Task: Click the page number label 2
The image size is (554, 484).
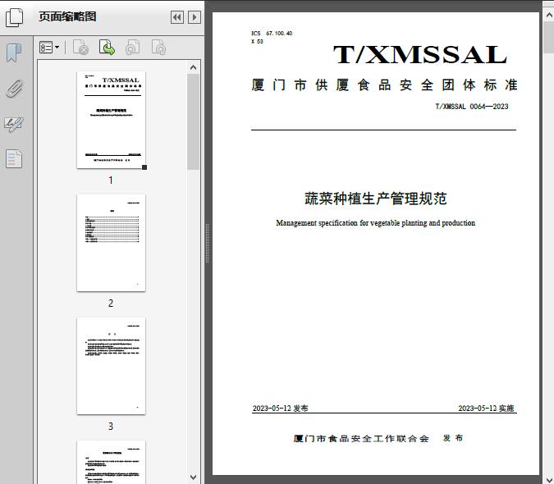Action: [111, 304]
